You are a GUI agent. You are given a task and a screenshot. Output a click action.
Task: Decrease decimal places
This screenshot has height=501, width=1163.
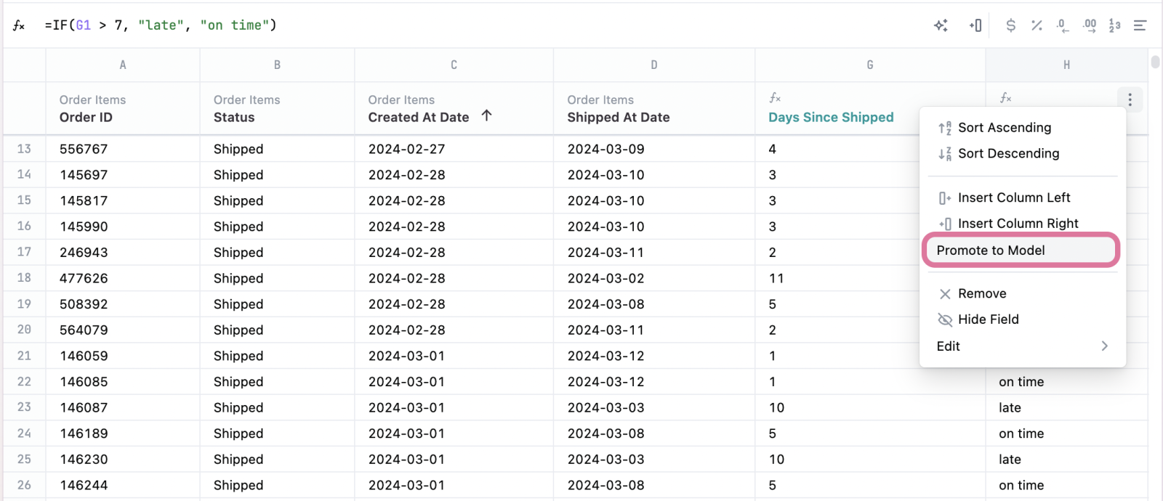1063,25
